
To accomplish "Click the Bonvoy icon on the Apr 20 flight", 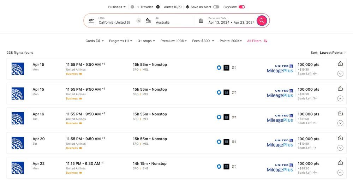I will click(234, 142).
